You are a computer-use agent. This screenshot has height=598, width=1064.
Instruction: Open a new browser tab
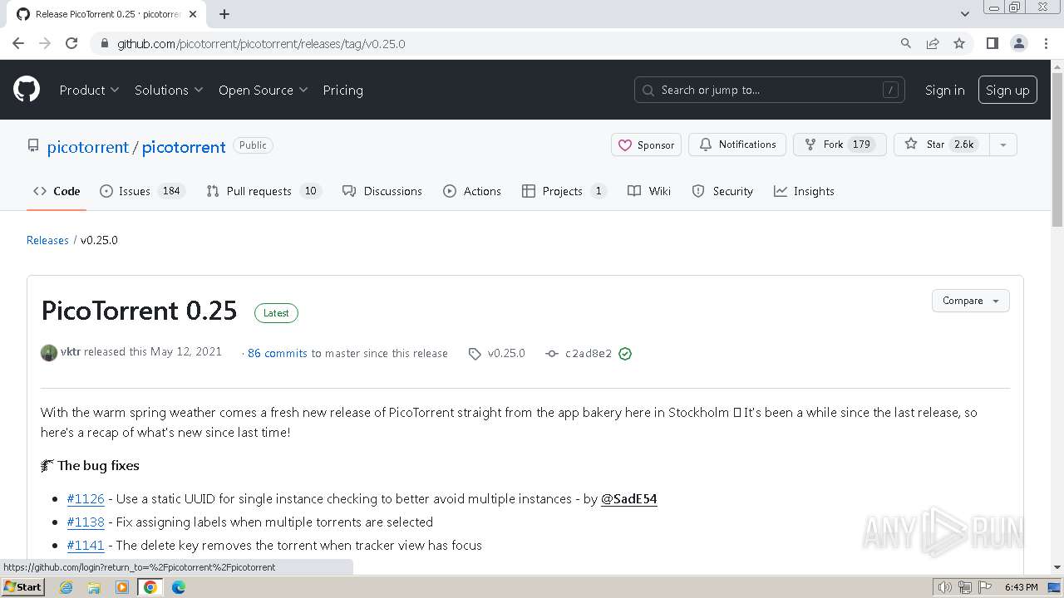click(224, 14)
